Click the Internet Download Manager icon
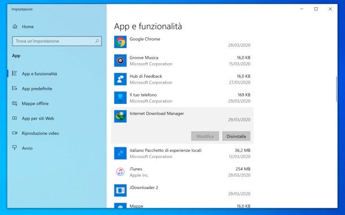Screen dimensions: 345x215 pyautogui.click(x=120, y=116)
